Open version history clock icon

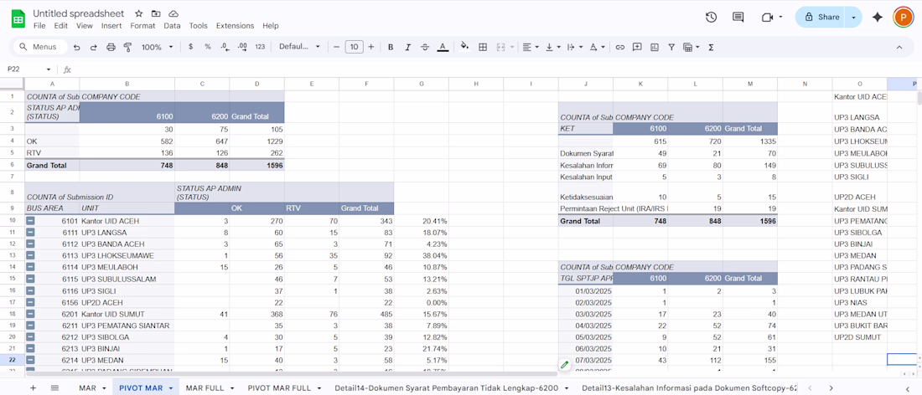711,17
